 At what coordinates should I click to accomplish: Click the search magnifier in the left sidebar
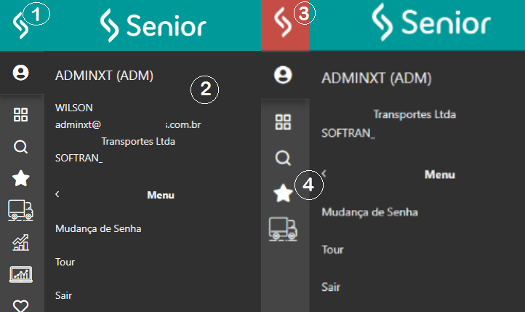click(x=21, y=147)
